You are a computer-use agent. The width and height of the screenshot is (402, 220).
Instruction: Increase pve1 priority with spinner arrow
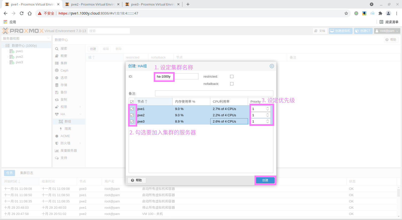coord(268,108)
